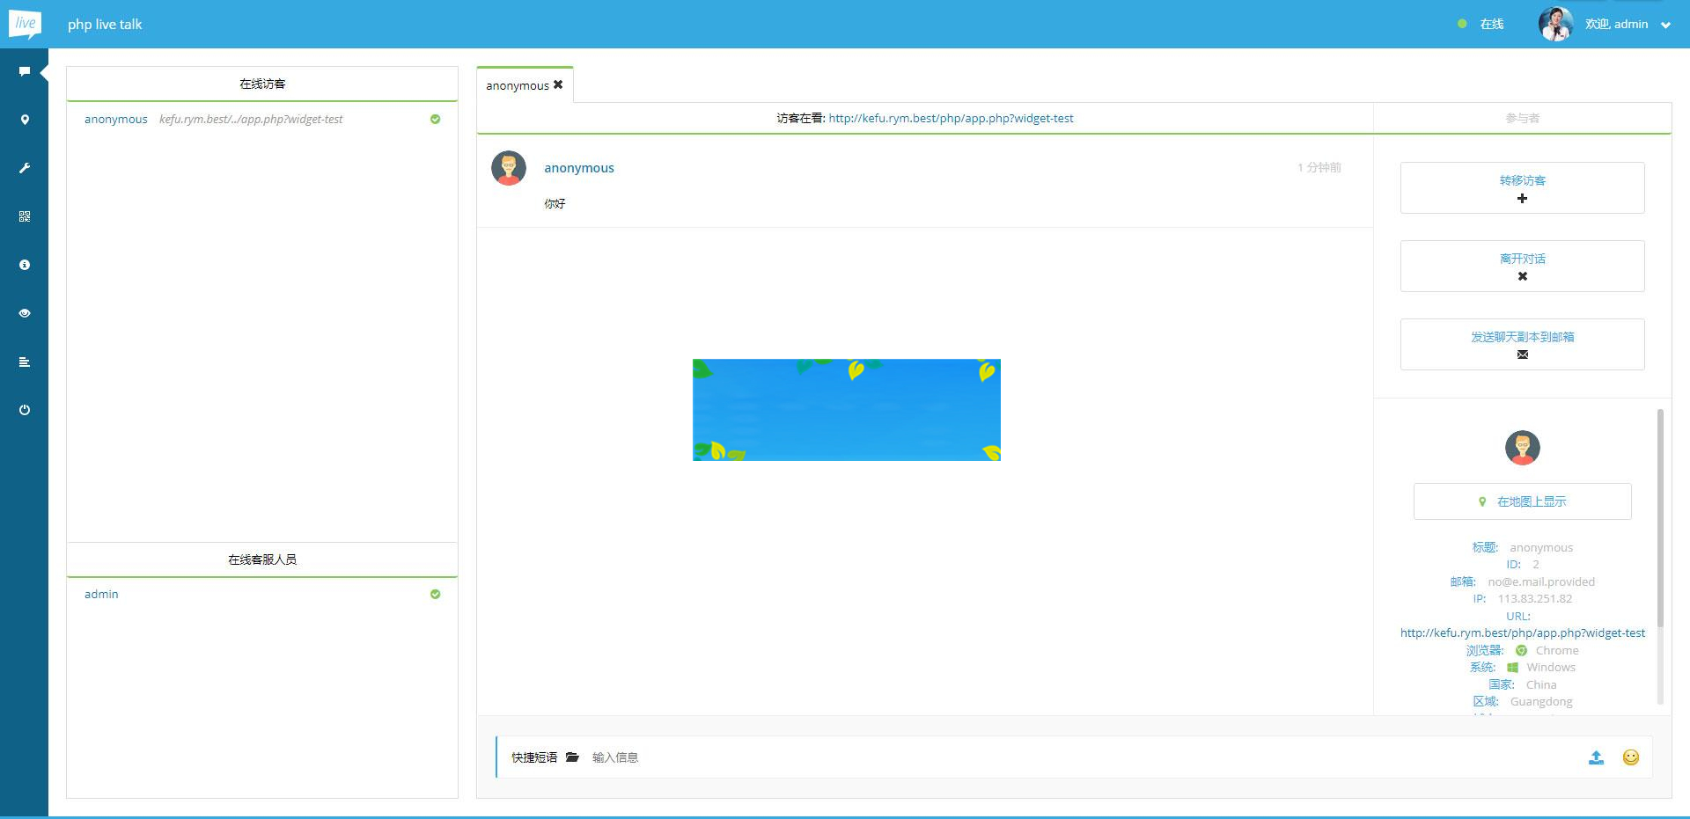Expand the admin account dropdown arrow
The image size is (1690, 819).
click(1668, 24)
